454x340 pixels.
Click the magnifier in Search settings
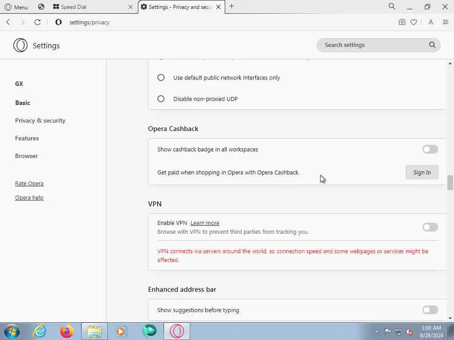pos(432,45)
